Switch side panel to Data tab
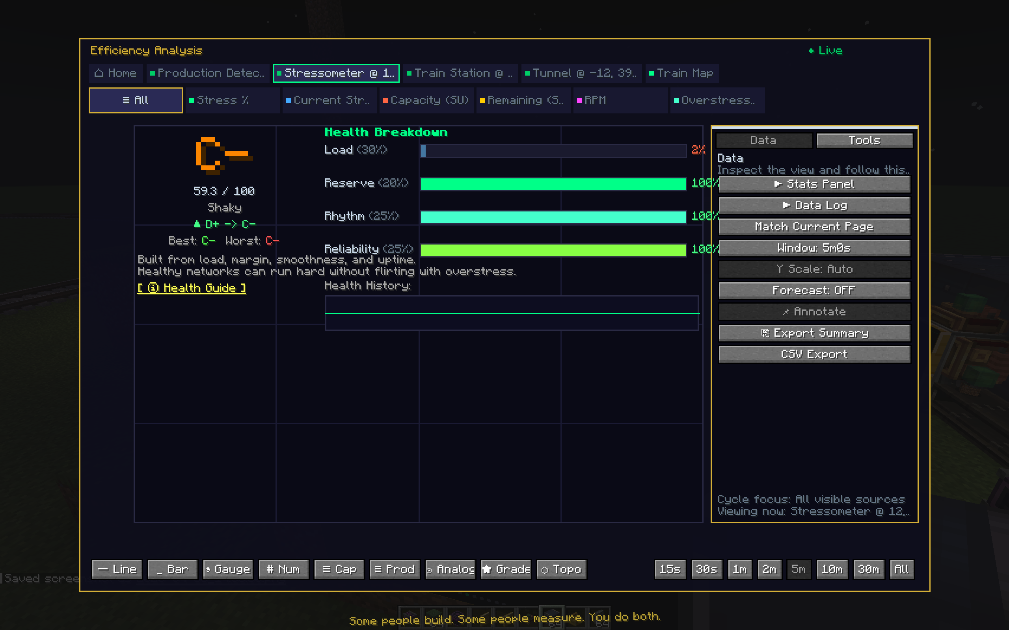The image size is (1009, 630). (x=764, y=141)
